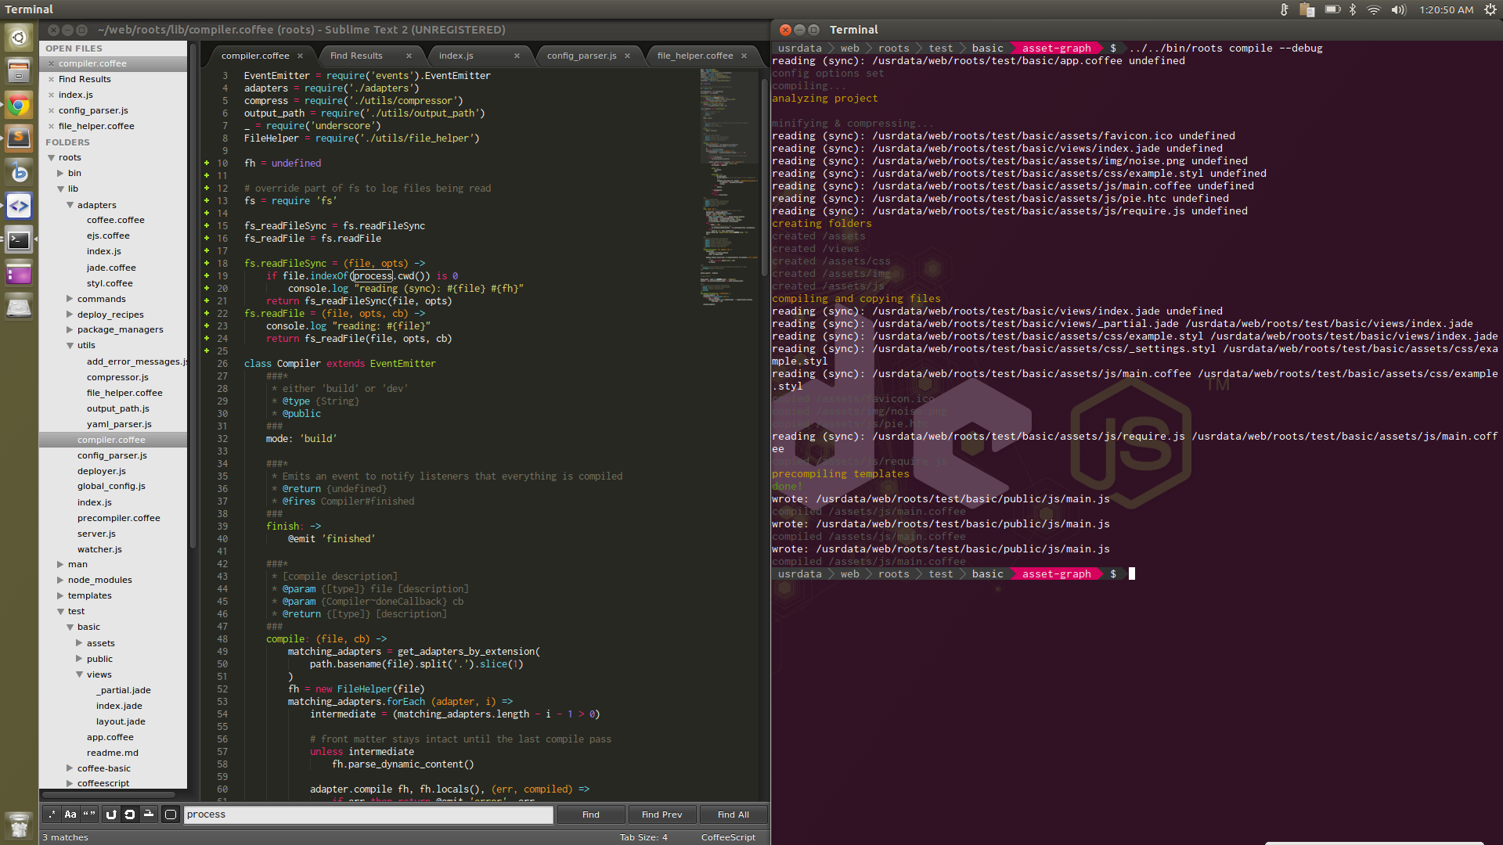
Task: Toggle case sensitive search (Aa)
Action: [70, 814]
